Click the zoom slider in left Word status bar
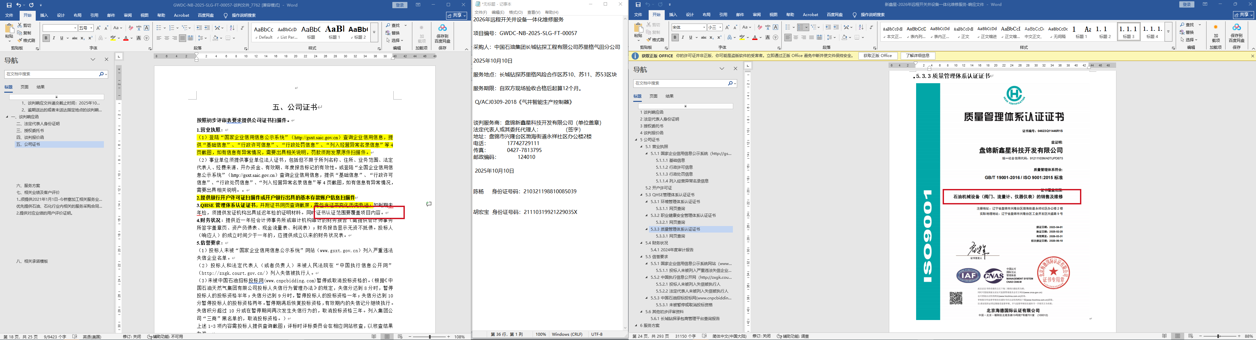 (x=430, y=337)
